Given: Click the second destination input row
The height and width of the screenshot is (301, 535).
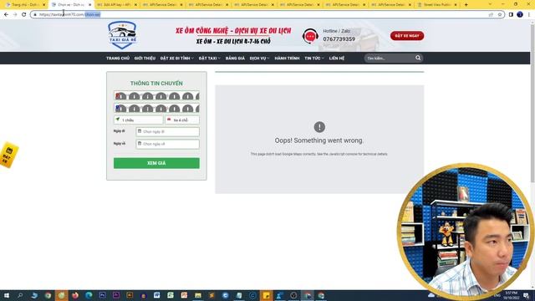Looking at the screenshot, I should coord(156,108).
